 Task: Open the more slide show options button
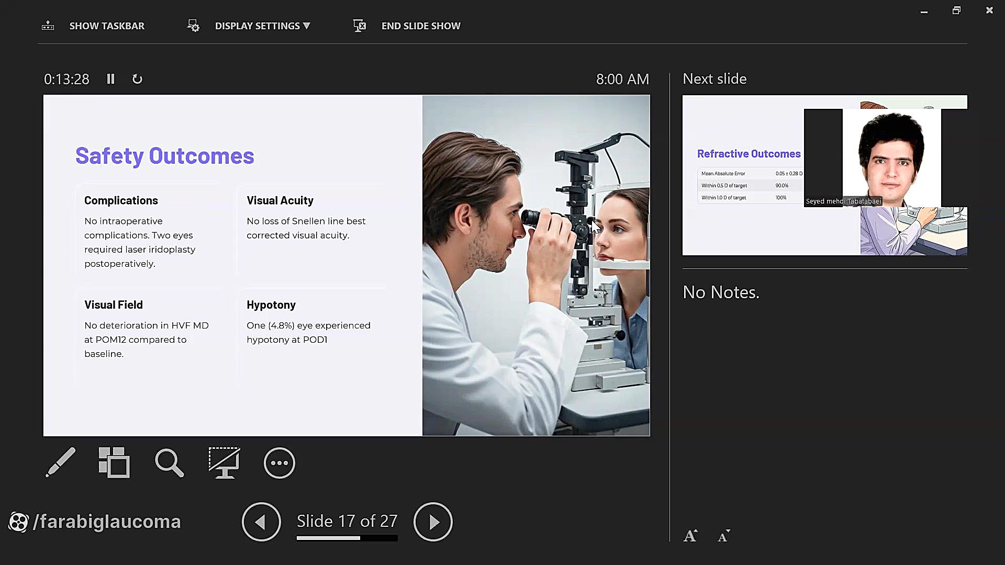(279, 462)
